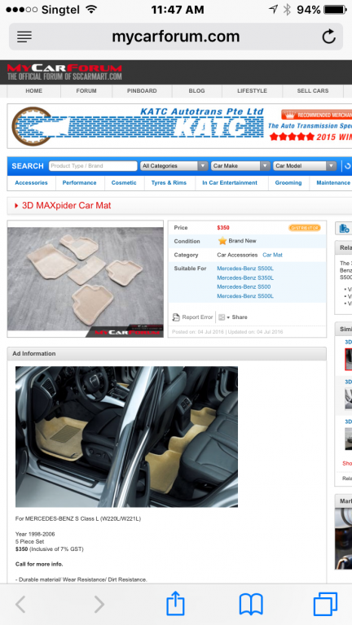This screenshot has width=352, height=625.
Task: Expand the Share dropdown
Action: [x=233, y=317]
